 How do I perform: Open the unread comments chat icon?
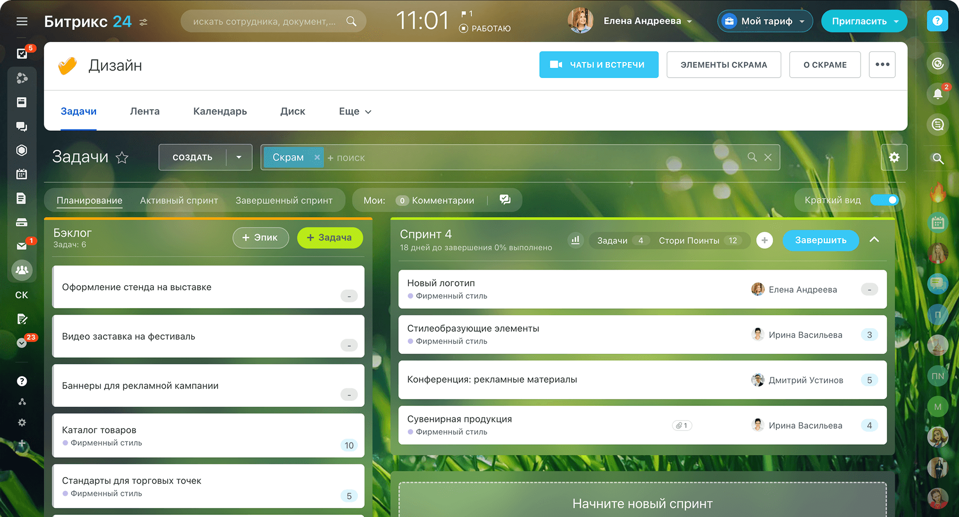coord(505,200)
